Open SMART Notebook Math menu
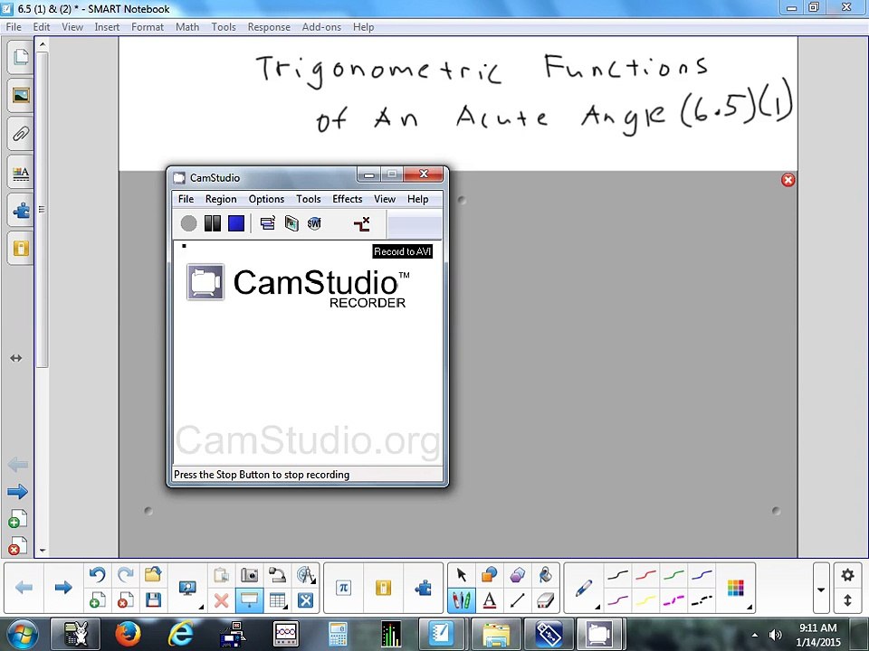This screenshot has height=651, width=869. (x=187, y=27)
